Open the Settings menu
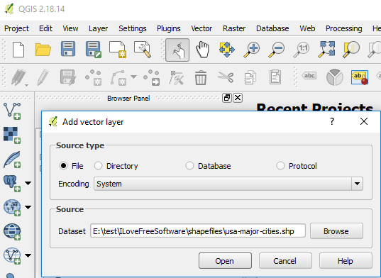Screen dimensions: 381x278 [x=133, y=28]
